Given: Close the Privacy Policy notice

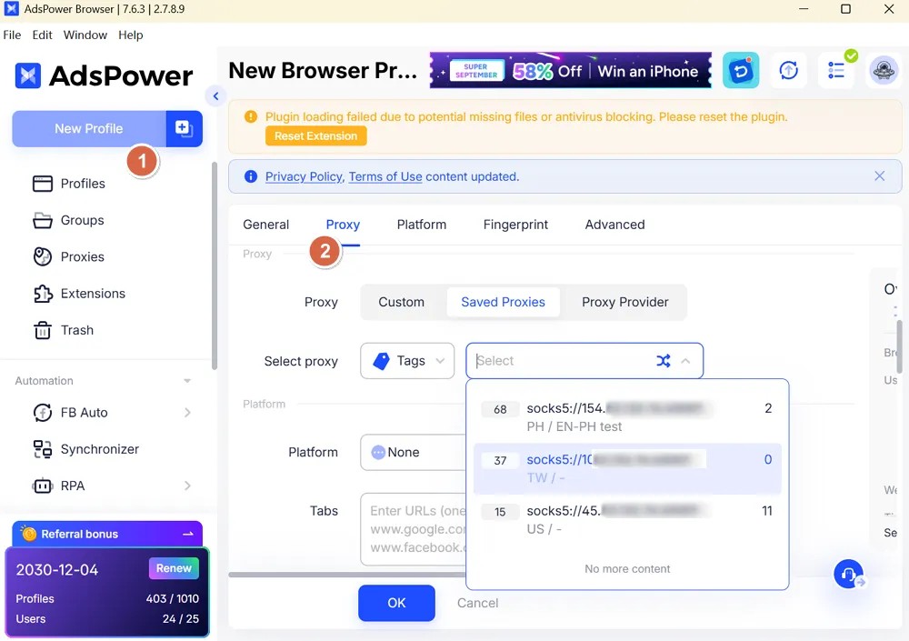Looking at the screenshot, I should [879, 175].
